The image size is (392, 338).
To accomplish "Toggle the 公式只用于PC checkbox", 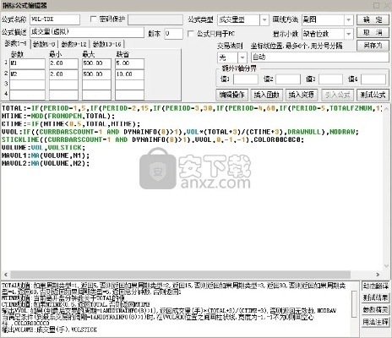I will click(191, 34).
